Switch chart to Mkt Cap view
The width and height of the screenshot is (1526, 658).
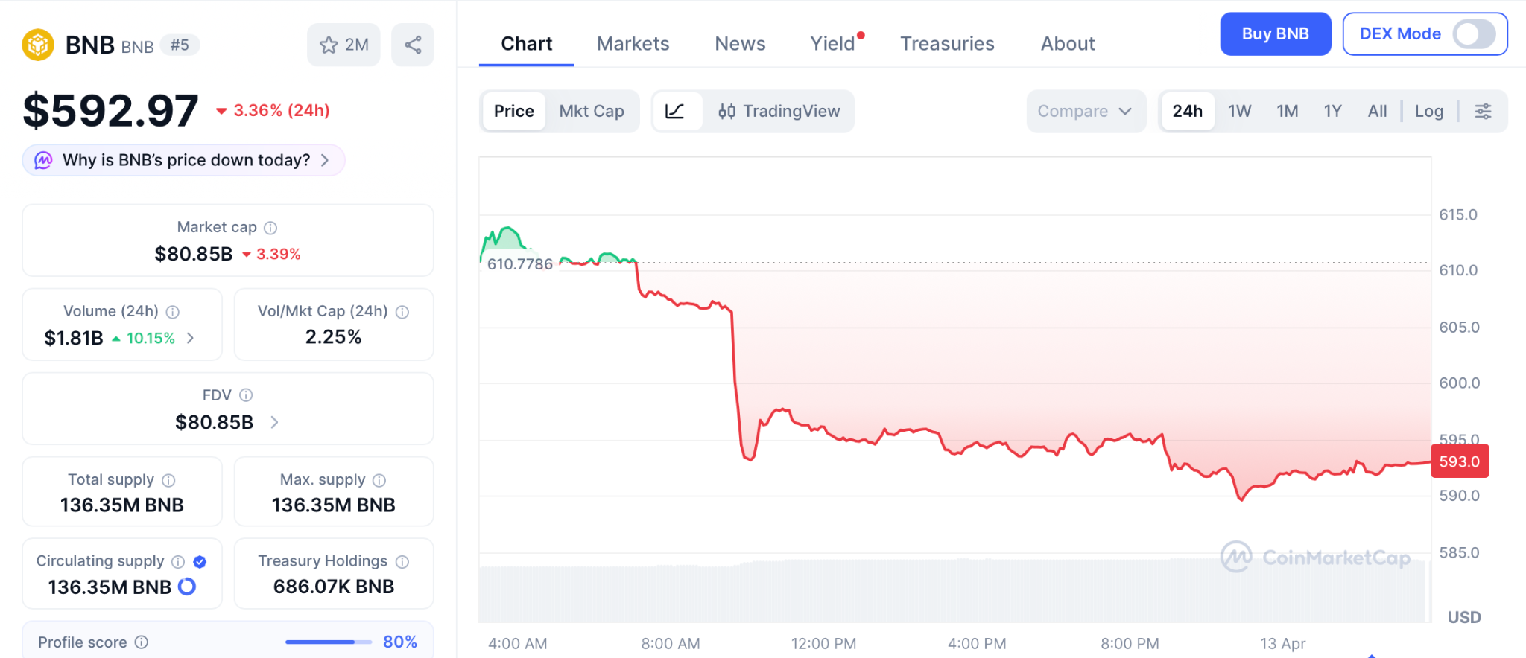(x=592, y=111)
